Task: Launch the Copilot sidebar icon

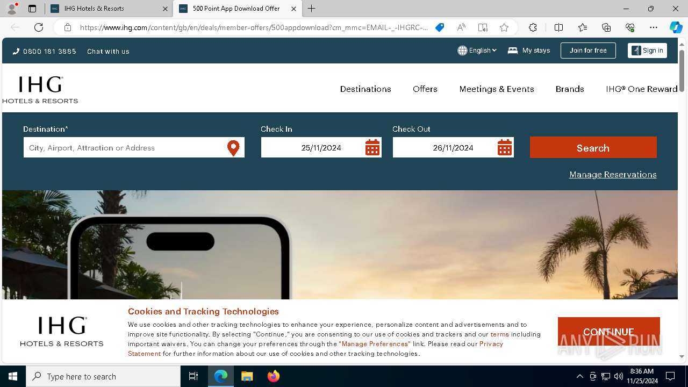Action: click(676, 27)
